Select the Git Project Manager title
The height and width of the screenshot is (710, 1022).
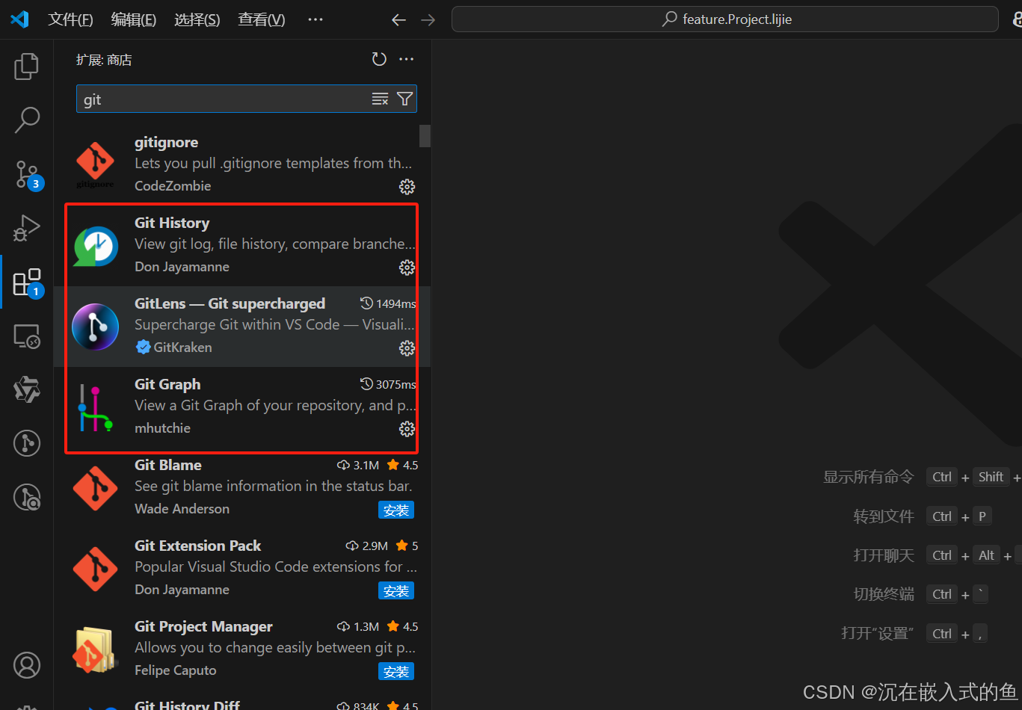click(203, 626)
